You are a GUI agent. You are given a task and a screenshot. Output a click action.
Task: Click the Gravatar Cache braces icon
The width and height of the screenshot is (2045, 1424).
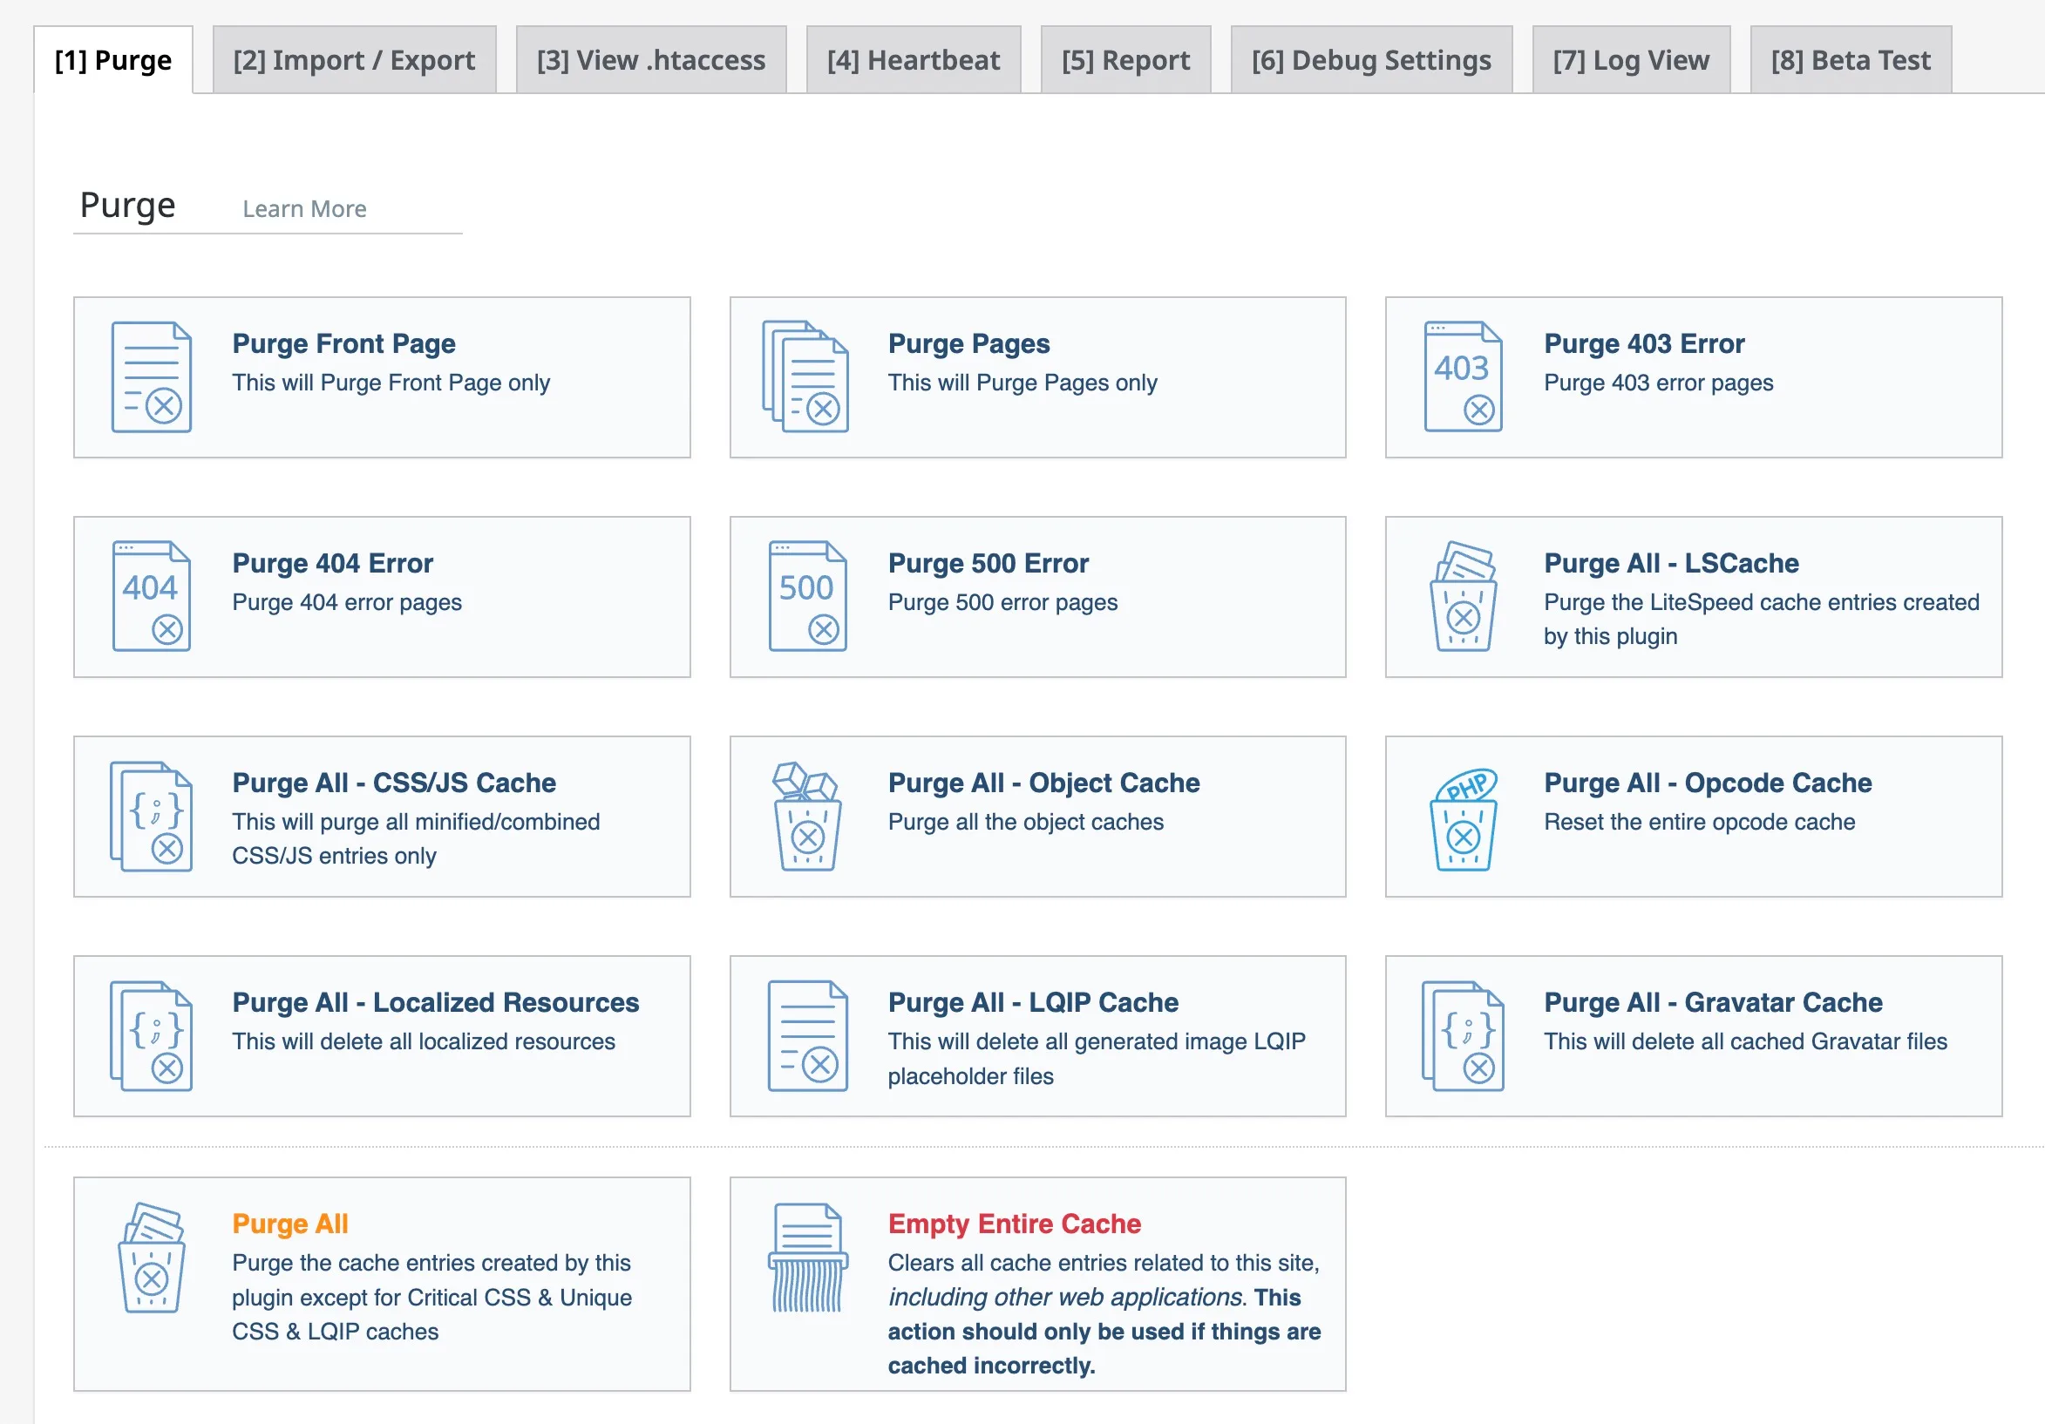1463,1035
